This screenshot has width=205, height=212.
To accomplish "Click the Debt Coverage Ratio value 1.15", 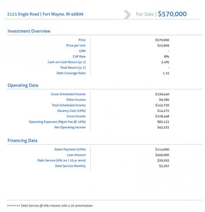I will click(x=166, y=73).
